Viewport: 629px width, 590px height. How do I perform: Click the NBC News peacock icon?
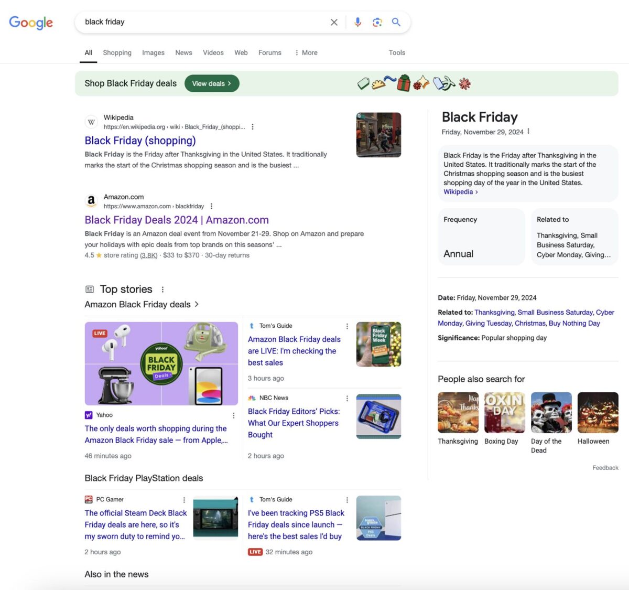(x=252, y=398)
